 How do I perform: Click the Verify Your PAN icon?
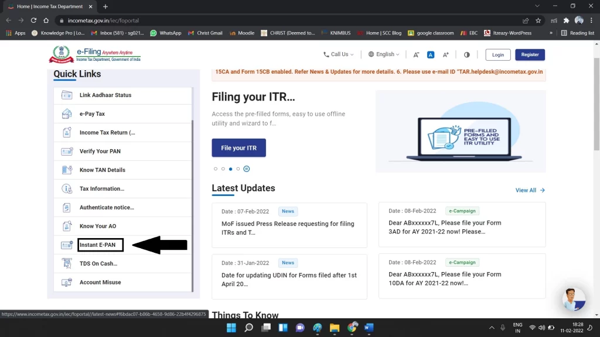67,152
